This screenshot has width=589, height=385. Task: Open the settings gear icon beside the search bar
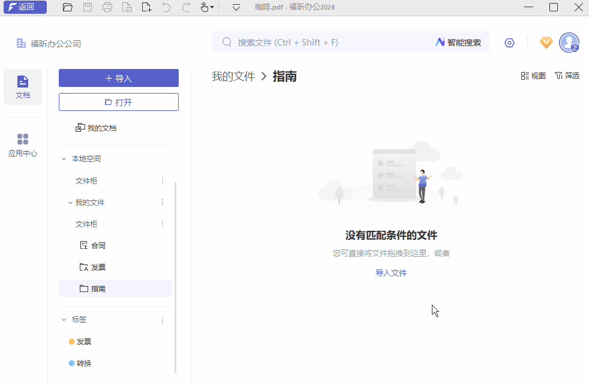point(509,43)
